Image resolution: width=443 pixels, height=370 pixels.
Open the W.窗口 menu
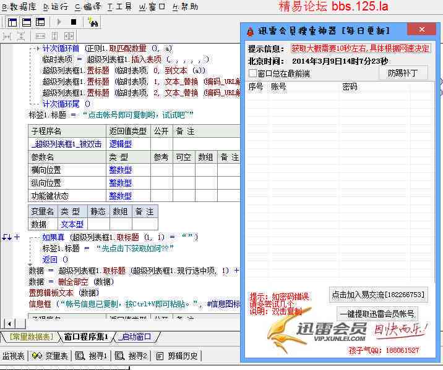click(x=152, y=7)
